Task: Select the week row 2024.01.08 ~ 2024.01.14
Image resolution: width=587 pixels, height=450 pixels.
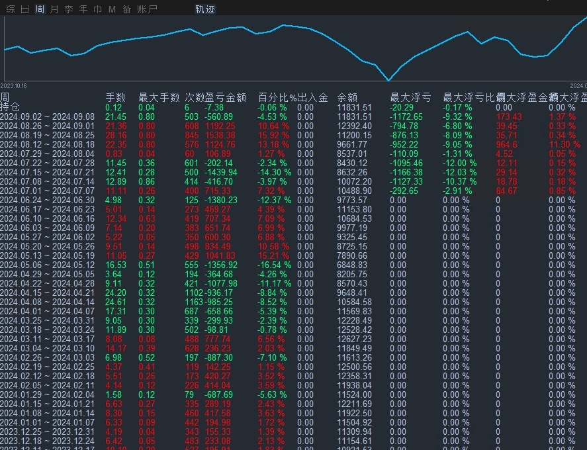Action: tap(294, 414)
